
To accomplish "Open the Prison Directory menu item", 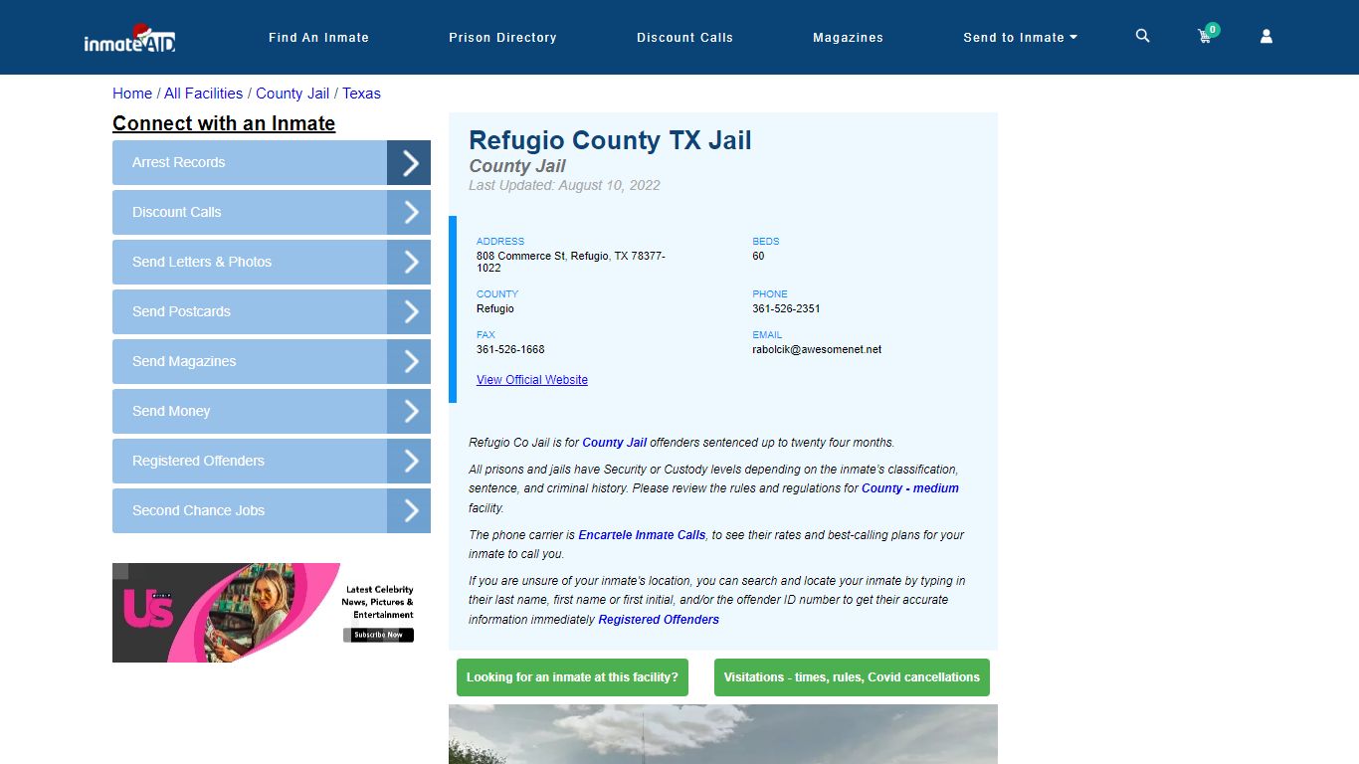I will click(502, 37).
